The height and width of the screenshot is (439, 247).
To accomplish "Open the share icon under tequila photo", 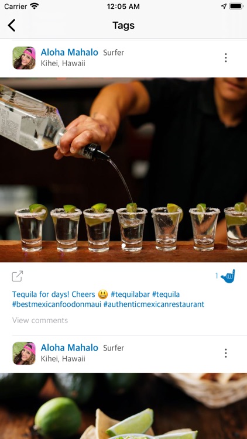I will point(18,276).
